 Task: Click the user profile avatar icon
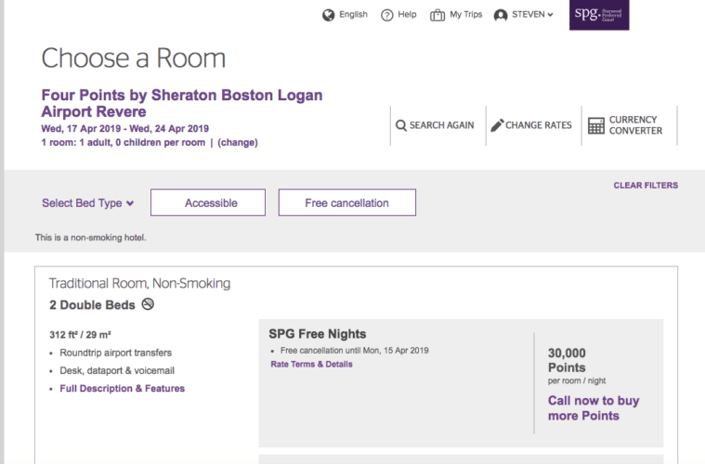click(x=501, y=15)
